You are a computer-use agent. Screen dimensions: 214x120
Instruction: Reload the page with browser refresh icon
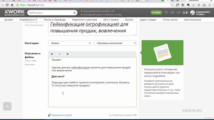(x=7, y=5)
